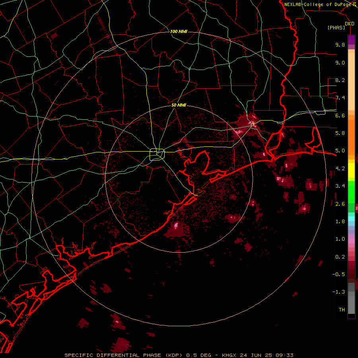Click the 6.6 scale value

(340, 115)
